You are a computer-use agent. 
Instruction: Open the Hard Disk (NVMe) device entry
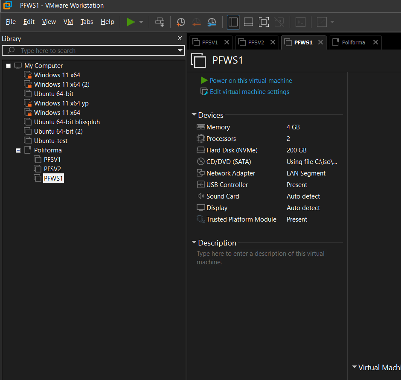232,150
